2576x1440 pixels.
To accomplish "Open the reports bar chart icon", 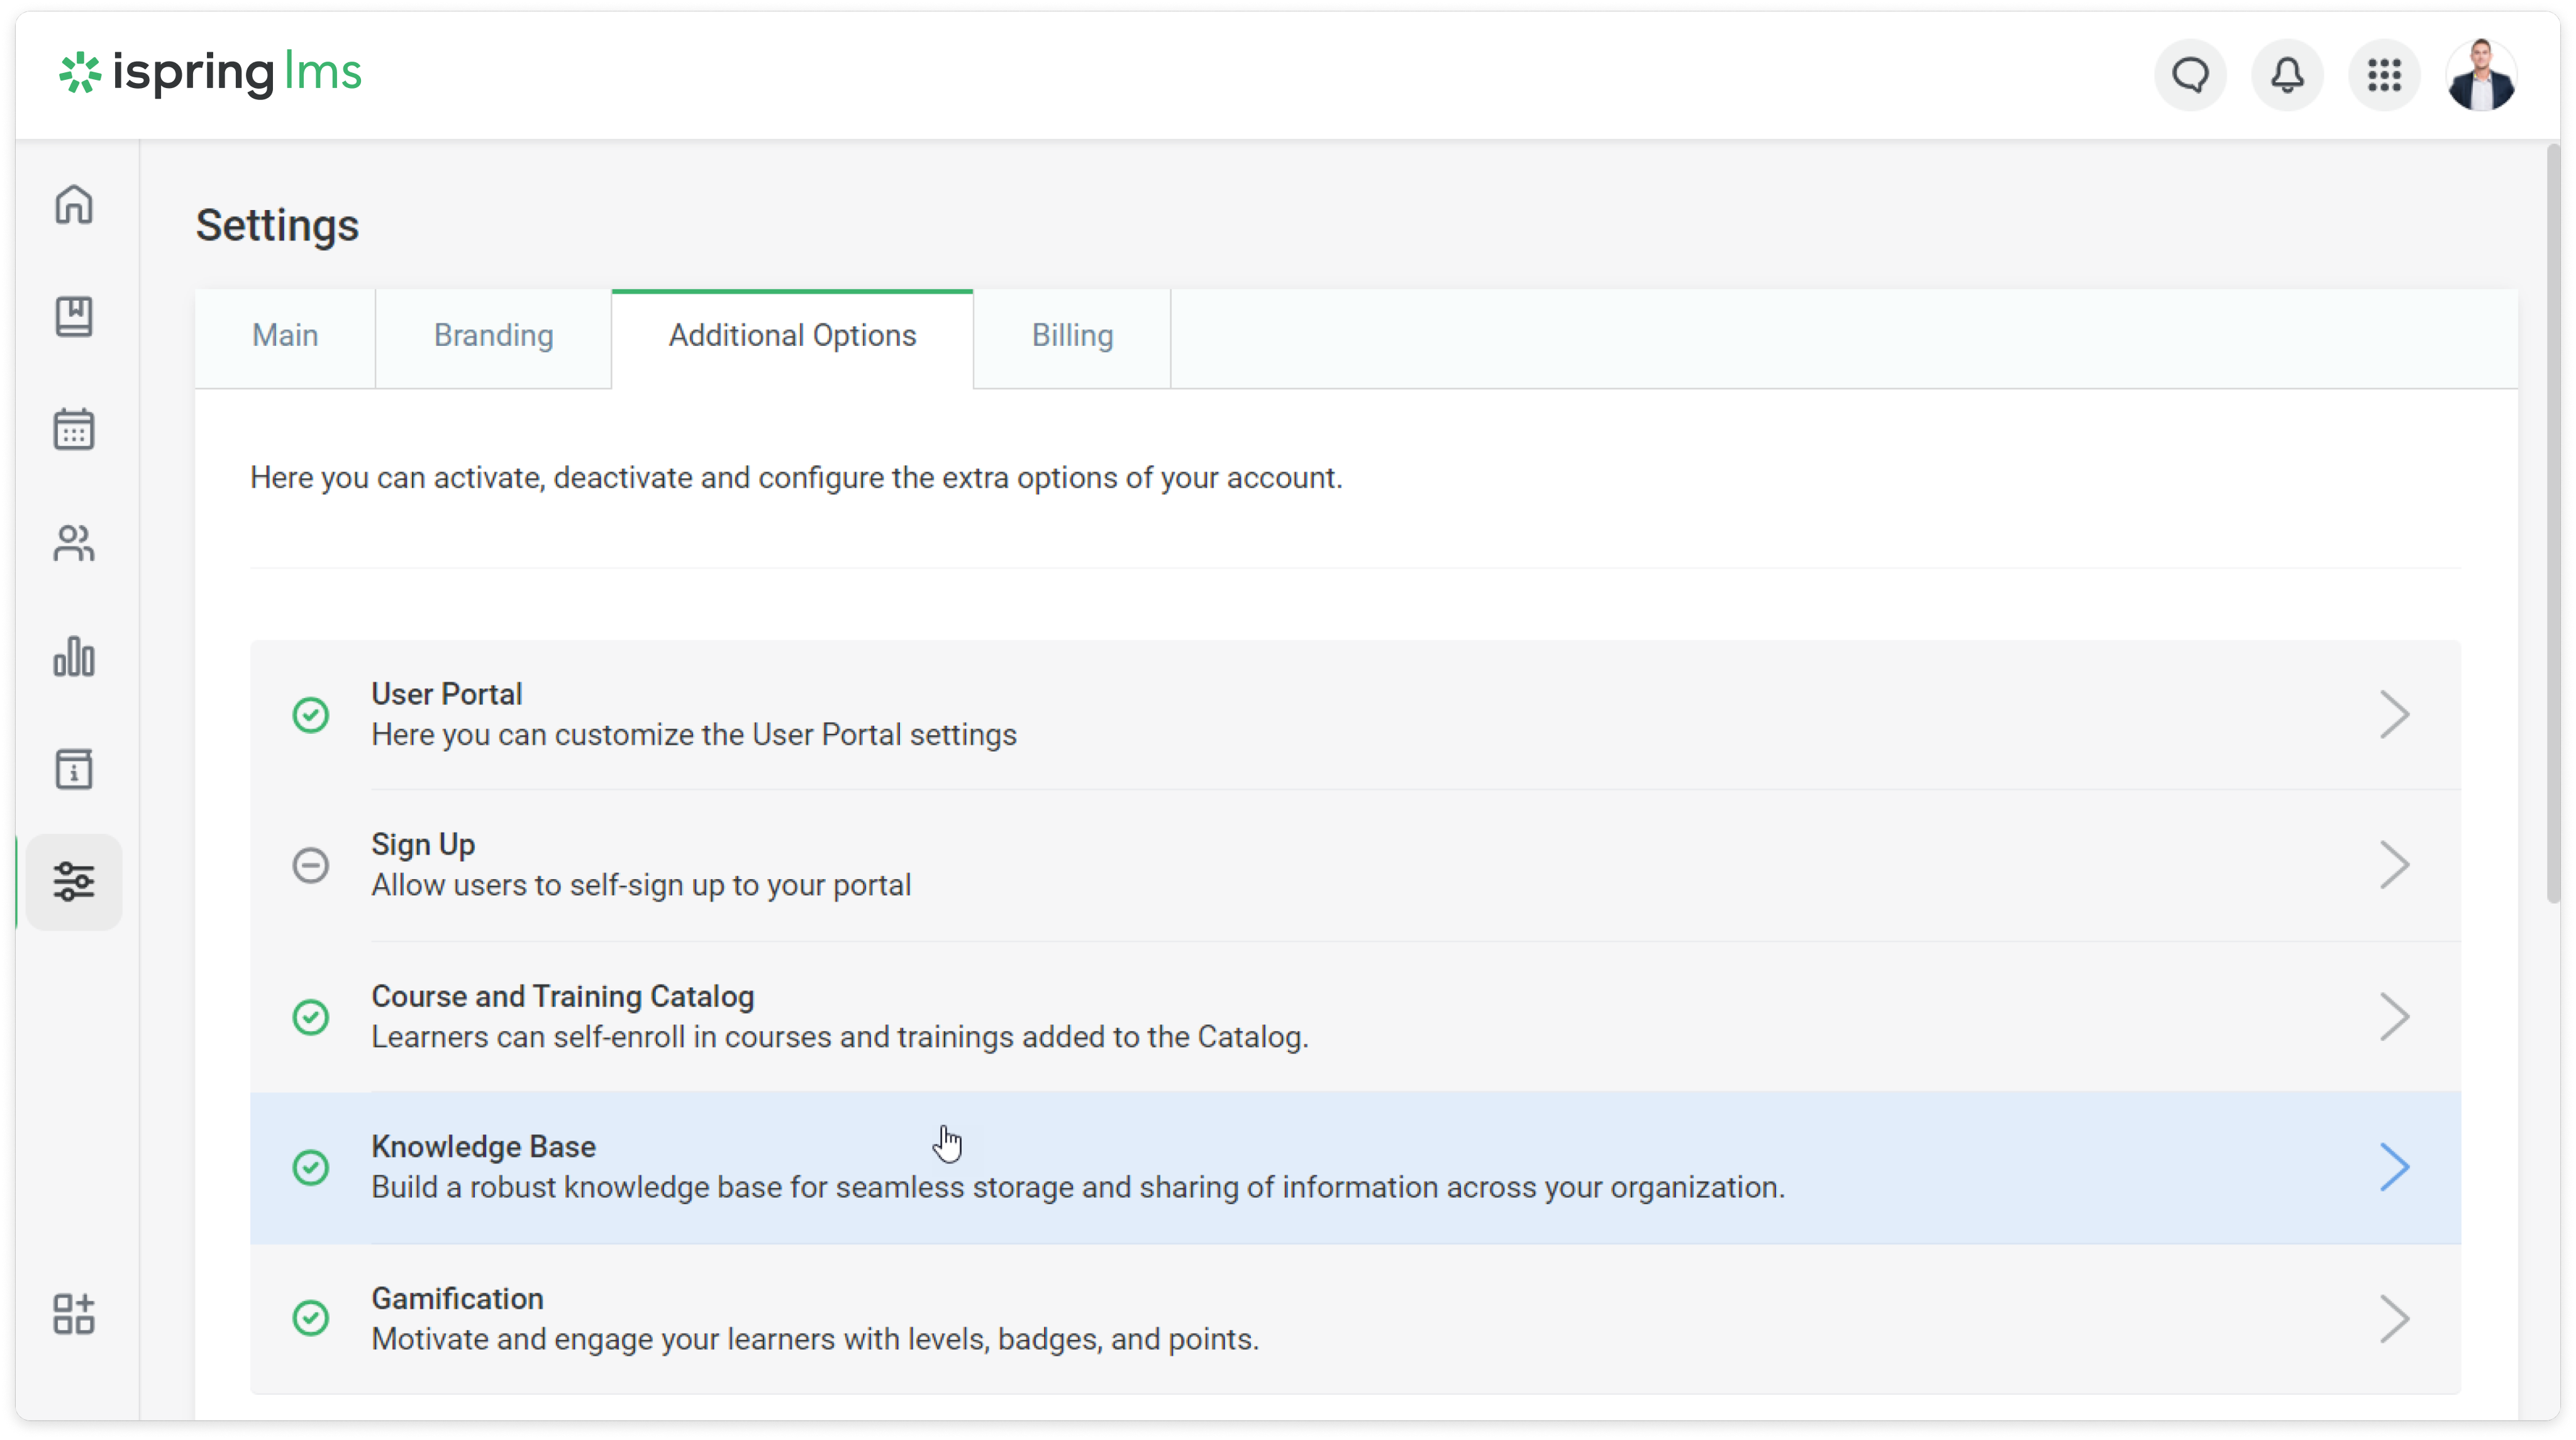I will click(x=74, y=656).
